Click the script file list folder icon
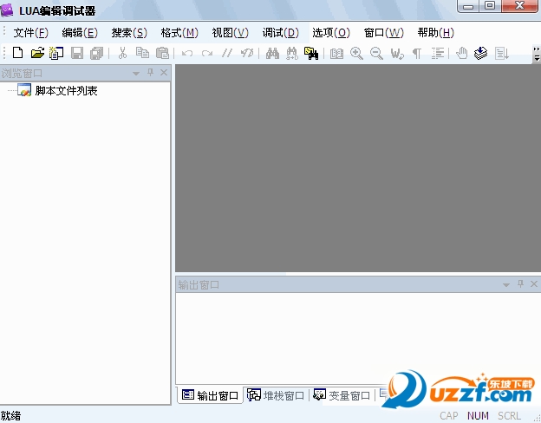 coord(24,90)
